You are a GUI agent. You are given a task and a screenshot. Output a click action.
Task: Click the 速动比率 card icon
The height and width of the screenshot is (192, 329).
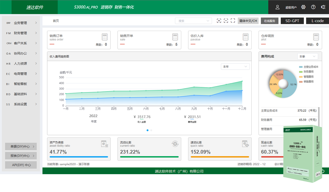click(x=245, y=144)
